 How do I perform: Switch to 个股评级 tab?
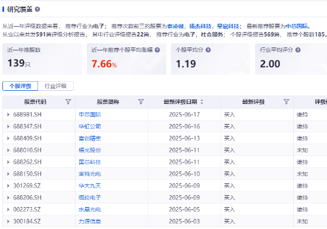(x=20, y=86)
